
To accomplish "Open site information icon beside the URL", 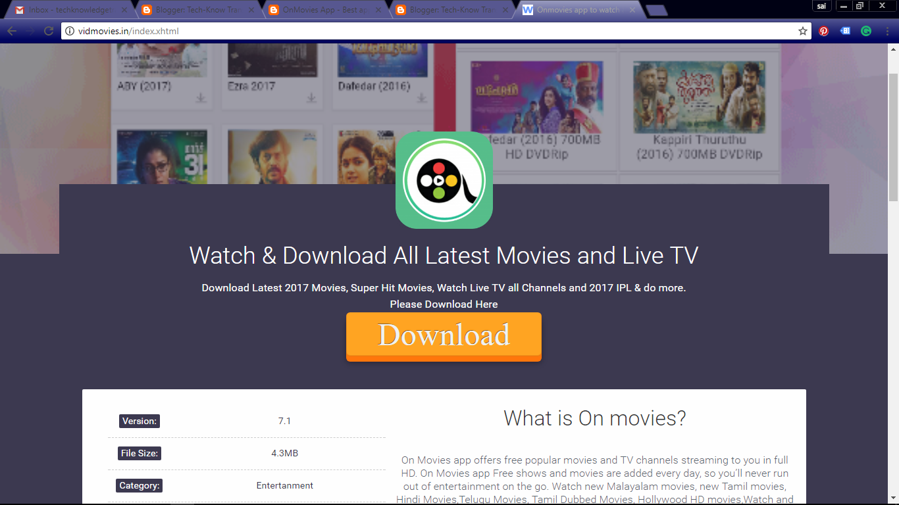I will click(x=70, y=31).
